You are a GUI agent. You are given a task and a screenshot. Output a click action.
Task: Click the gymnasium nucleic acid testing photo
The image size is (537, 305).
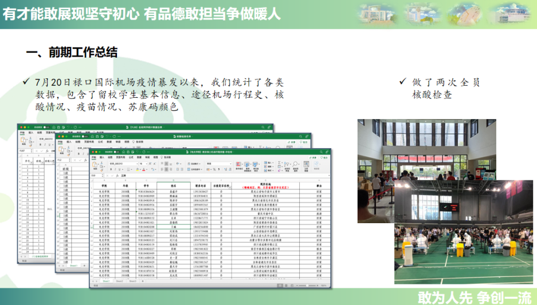(x=464, y=232)
